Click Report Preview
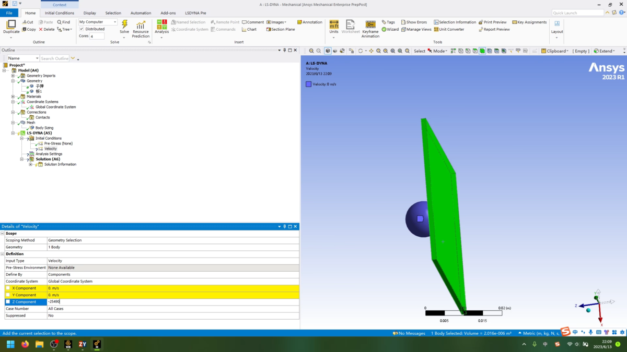627x352 pixels. tap(494, 29)
